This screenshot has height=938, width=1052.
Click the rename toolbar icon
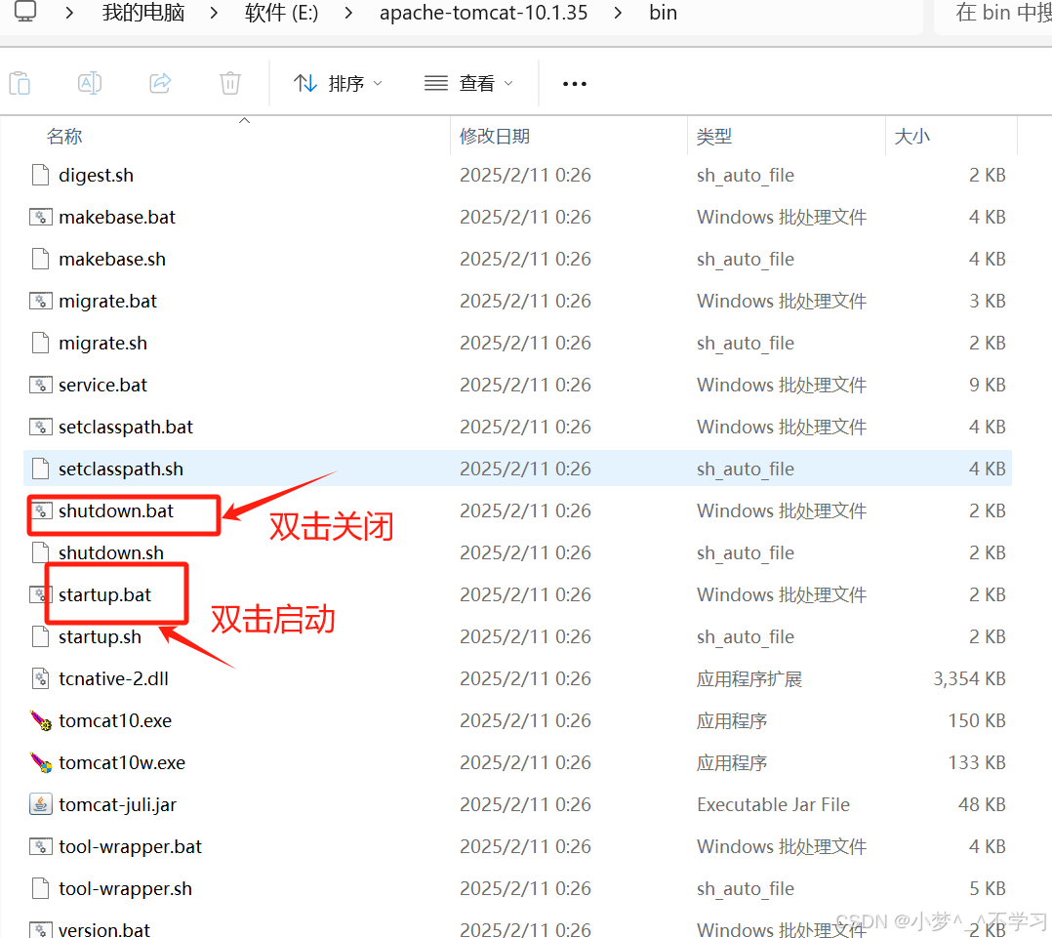[x=90, y=83]
